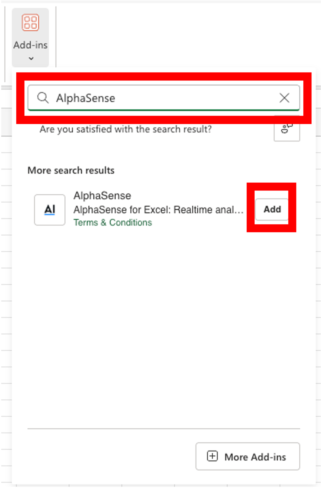Click the Add-ins ribbon label text
The image size is (321, 488).
click(x=30, y=45)
